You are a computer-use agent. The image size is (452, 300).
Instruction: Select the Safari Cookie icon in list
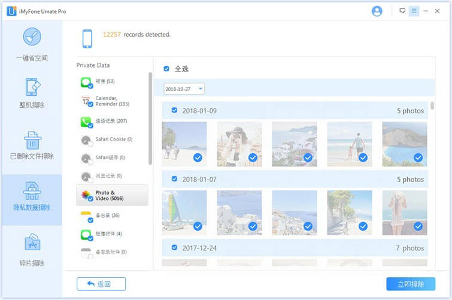pyautogui.click(x=86, y=140)
